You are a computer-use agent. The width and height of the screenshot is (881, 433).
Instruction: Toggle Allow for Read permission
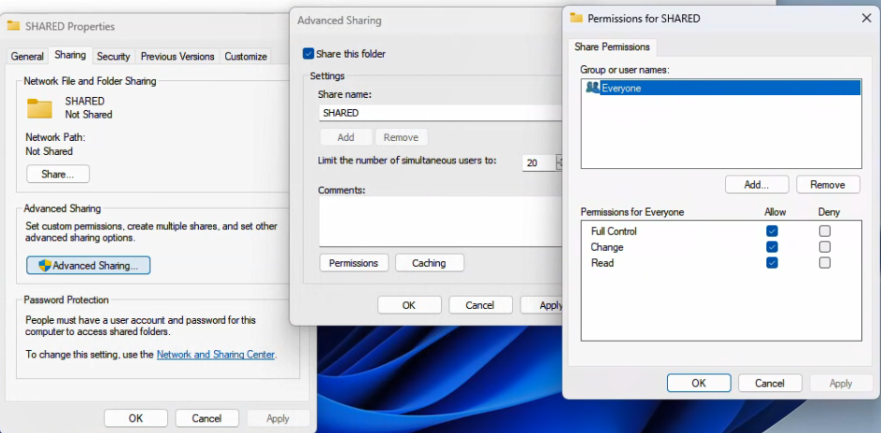tap(772, 262)
